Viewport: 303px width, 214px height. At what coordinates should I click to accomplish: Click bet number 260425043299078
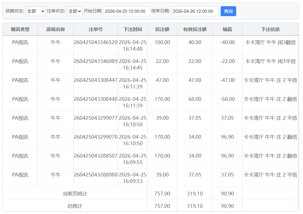pos(96,137)
